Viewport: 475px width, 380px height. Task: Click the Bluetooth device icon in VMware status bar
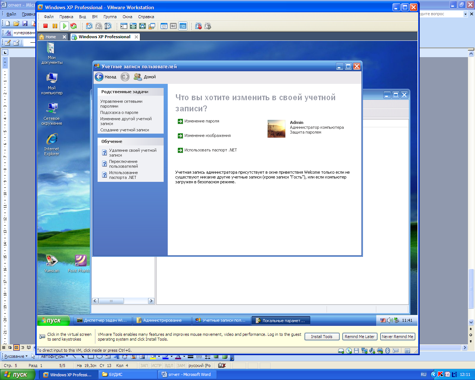[387, 351]
